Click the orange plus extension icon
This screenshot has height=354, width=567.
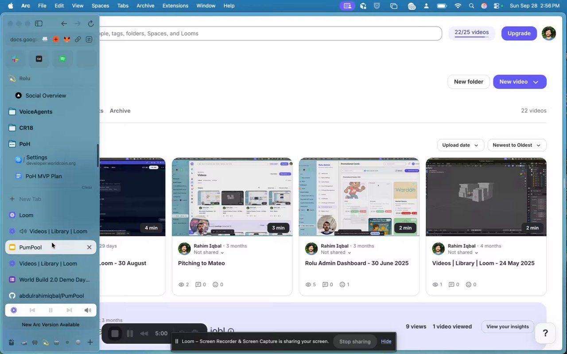pos(56,39)
